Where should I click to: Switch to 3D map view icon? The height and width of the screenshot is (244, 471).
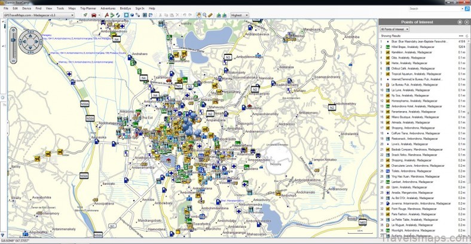click(132, 15)
